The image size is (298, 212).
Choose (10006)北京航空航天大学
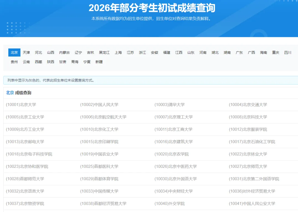point(103,117)
